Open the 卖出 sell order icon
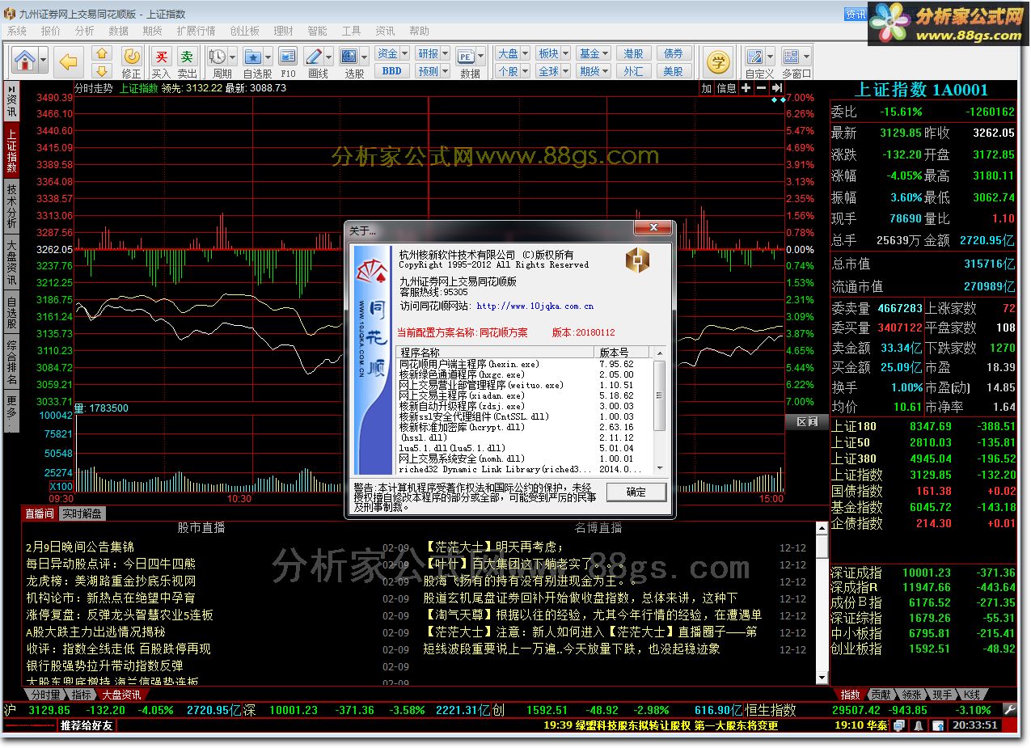Viewport: 1031px width, 748px height. (x=187, y=61)
